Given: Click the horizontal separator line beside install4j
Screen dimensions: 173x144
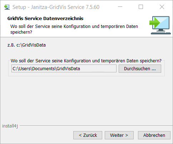Looking at the screenshot, I should pyautogui.click(x=96, y=125).
